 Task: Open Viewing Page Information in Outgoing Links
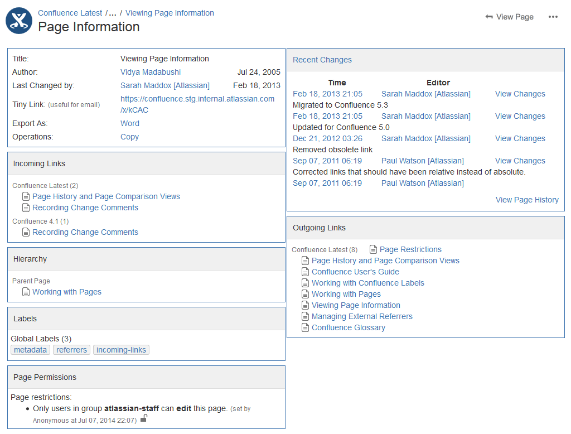(356, 305)
